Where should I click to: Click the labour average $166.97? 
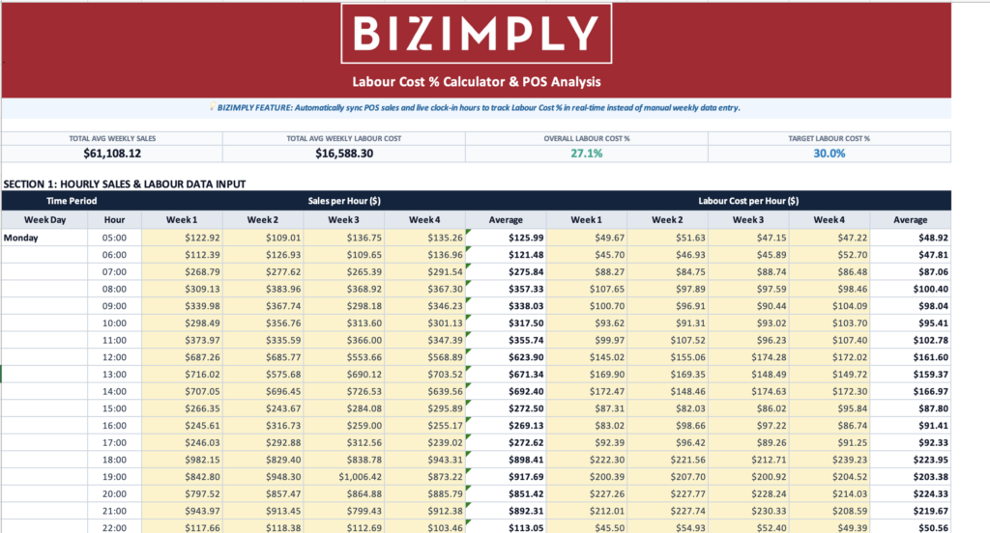pyautogui.click(x=910, y=391)
